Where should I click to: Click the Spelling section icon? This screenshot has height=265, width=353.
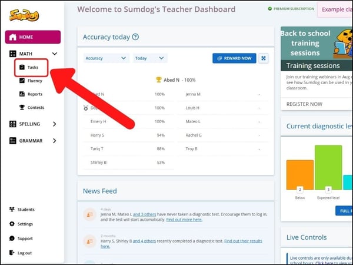tap(12, 124)
